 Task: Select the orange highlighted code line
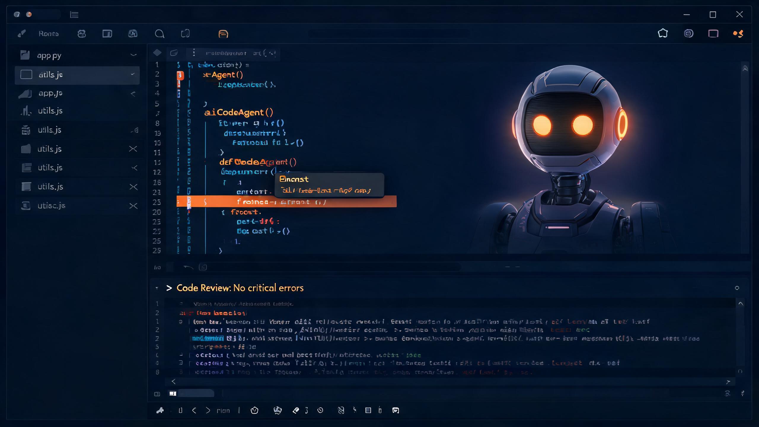click(286, 202)
